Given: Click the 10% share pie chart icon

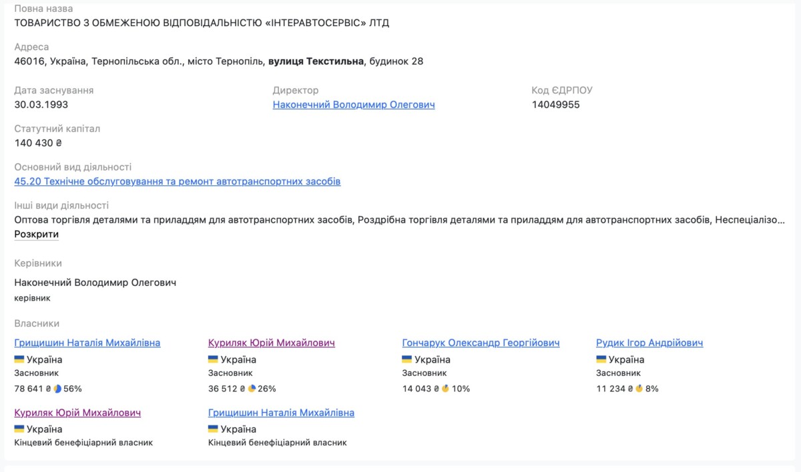Looking at the screenshot, I should (x=445, y=388).
